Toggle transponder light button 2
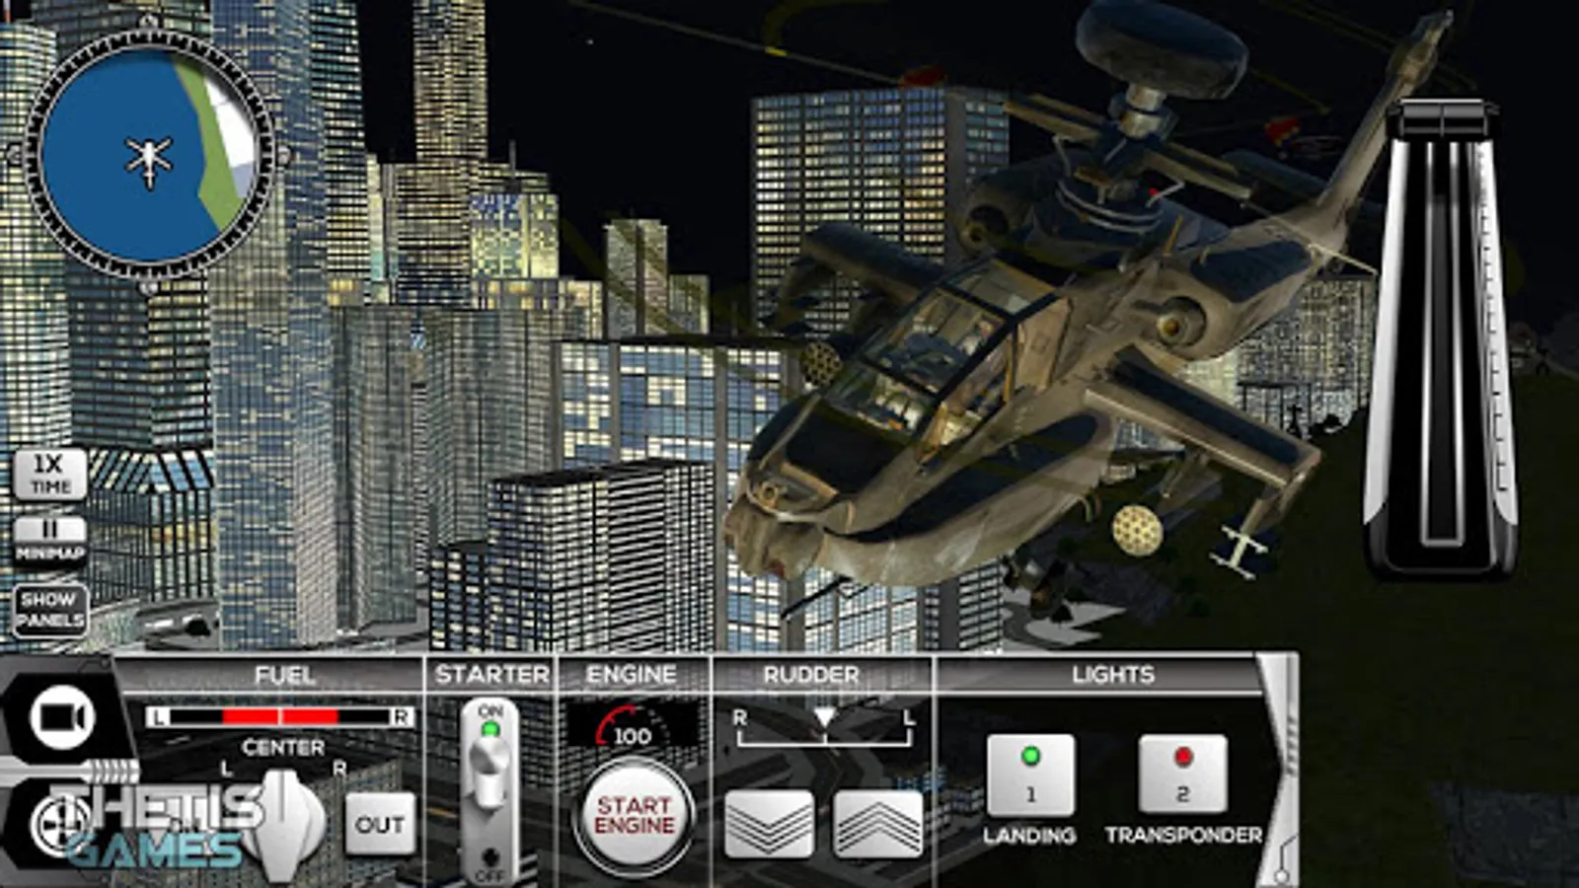 pos(1182,776)
